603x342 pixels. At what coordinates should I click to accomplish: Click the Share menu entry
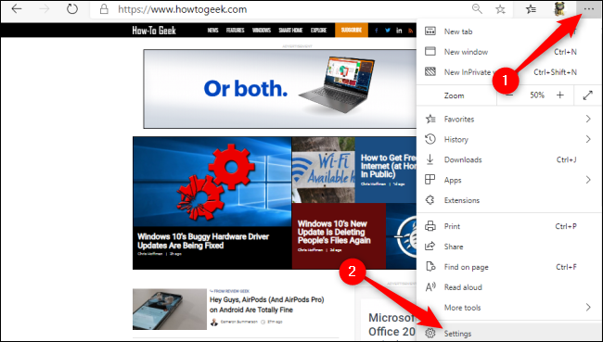(508, 247)
